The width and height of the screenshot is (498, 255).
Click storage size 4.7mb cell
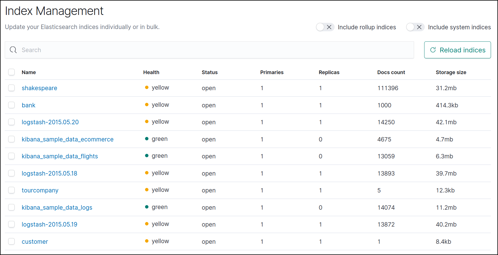(444, 139)
